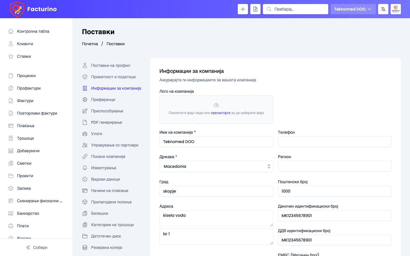The width and height of the screenshot is (410, 256).
Task: Open Видови даноци settings
Action: coord(105,179)
